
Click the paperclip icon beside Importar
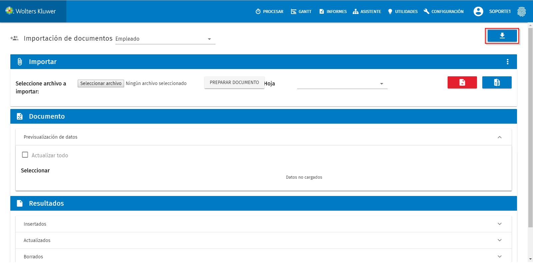pyautogui.click(x=20, y=62)
